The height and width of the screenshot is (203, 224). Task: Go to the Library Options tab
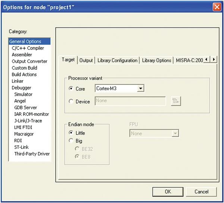pyautogui.click(x=156, y=60)
